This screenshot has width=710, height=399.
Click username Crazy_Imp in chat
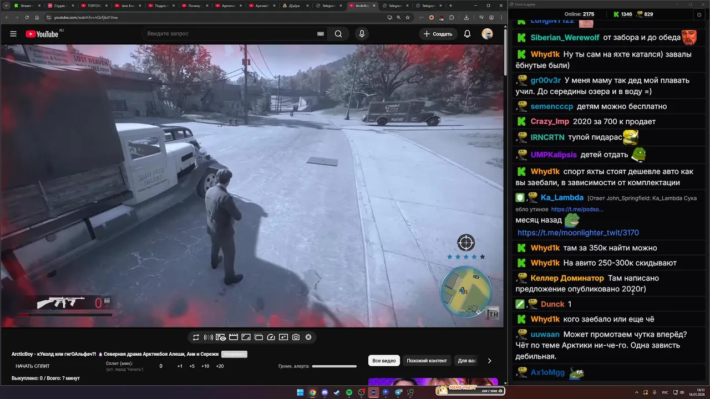[550, 121]
